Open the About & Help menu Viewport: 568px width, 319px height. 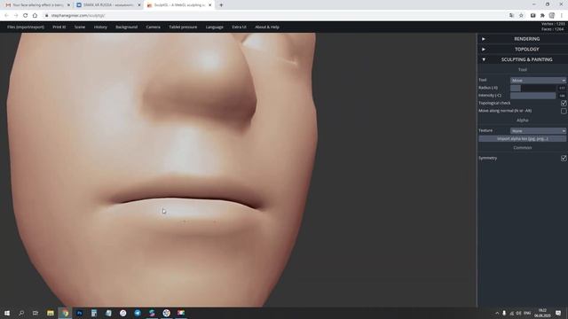click(x=267, y=27)
